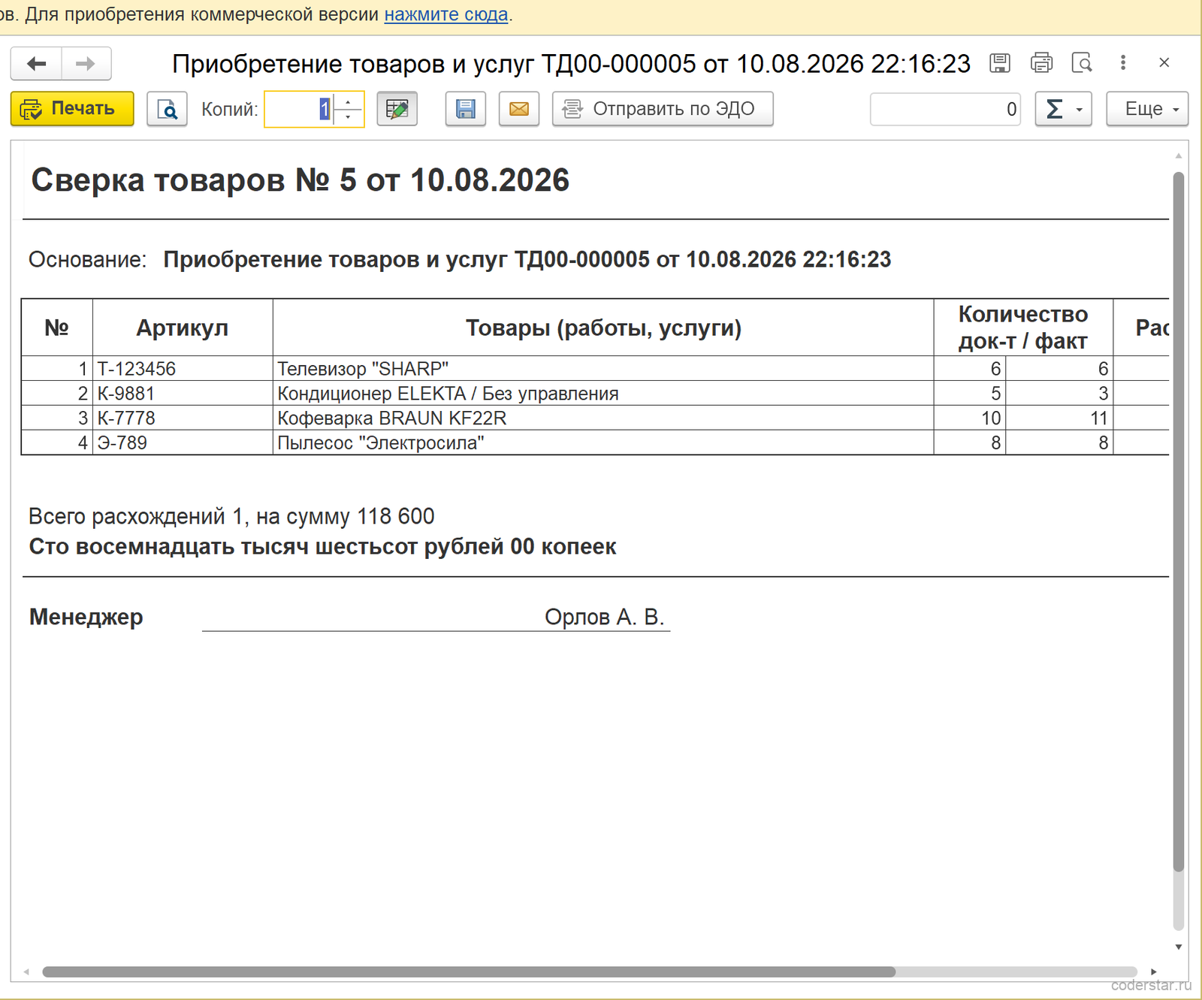Select cell Кондиционер ELEKTA / Без управления
The height and width of the screenshot is (1000, 1202).
(603, 394)
